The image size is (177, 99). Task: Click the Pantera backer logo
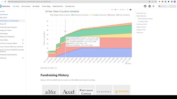click(x=104, y=90)
